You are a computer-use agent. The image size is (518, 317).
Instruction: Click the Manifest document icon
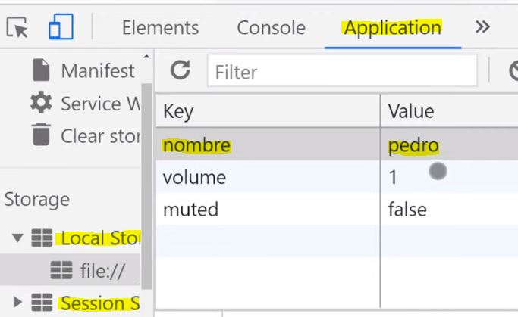tap(41, 70)
